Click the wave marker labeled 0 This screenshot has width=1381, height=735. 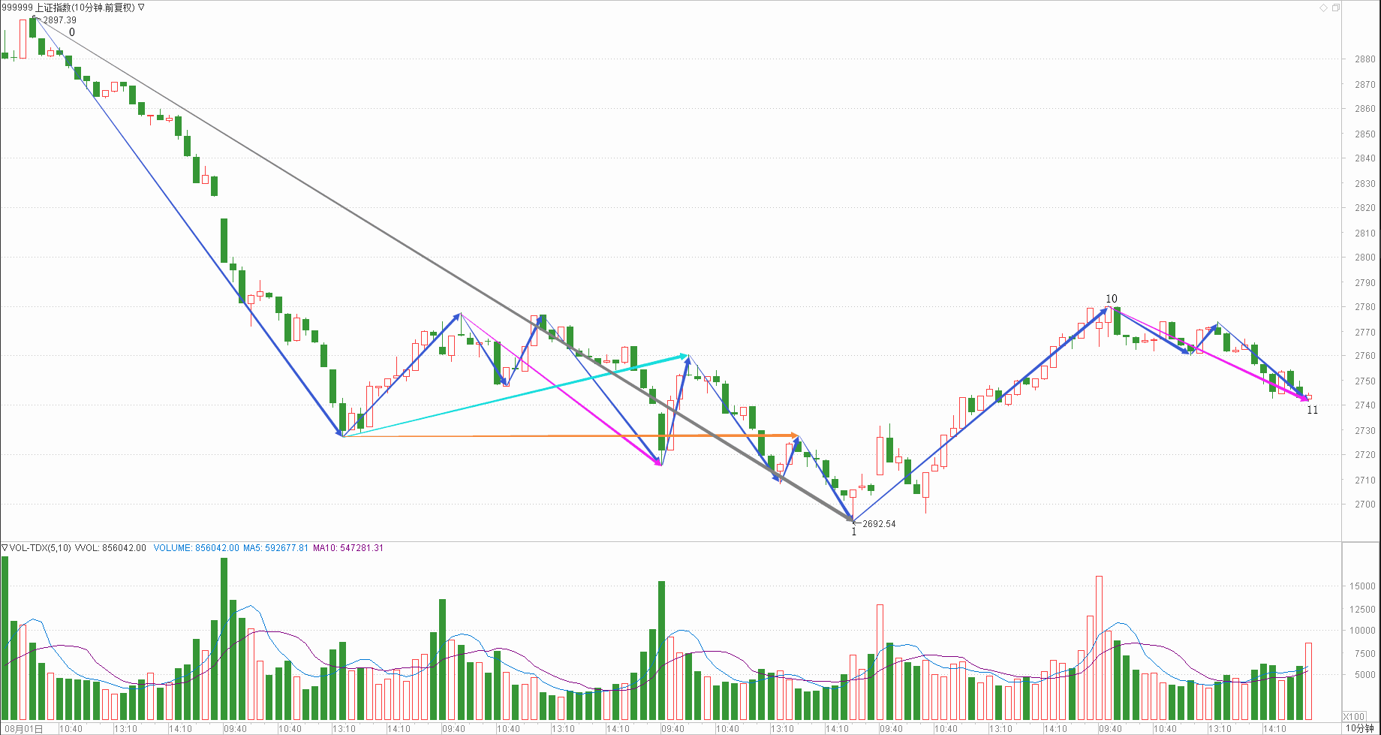(72, 32)
